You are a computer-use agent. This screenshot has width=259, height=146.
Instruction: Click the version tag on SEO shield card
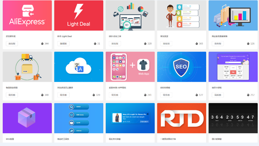[166, 95]
